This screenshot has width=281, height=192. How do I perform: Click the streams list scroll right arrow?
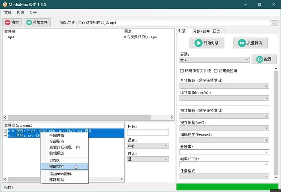point(121,179)
